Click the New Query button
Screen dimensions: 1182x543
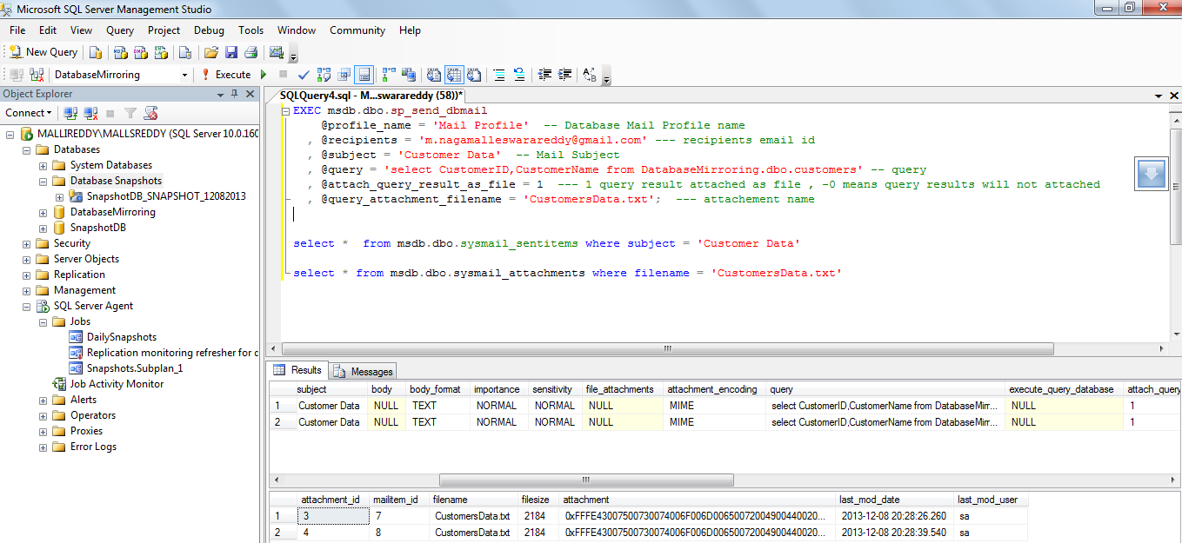tap(43, 52)
